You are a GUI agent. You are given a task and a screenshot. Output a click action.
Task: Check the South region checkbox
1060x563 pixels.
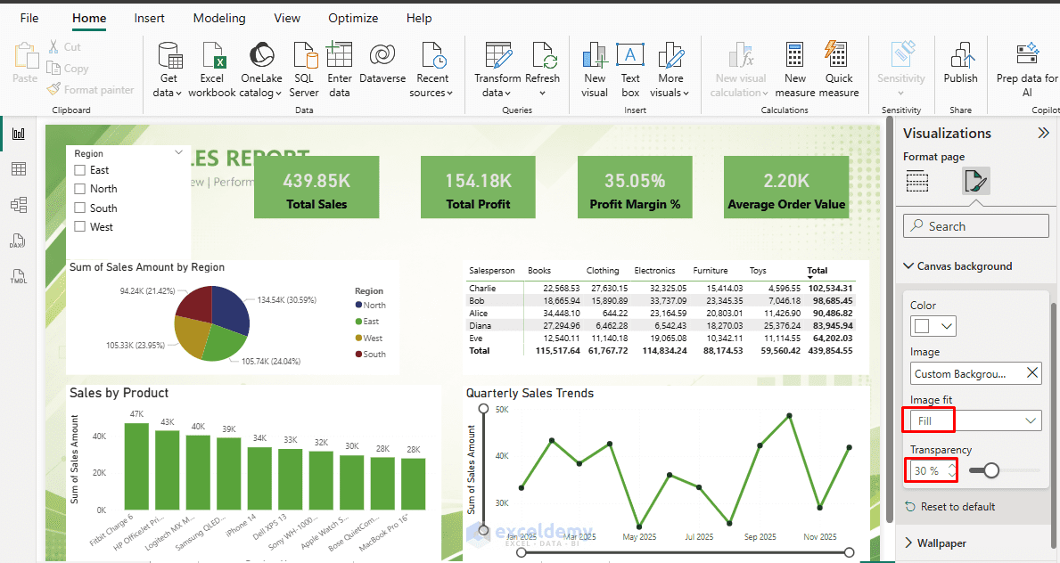pyautogui.click(x=79, y=208)
